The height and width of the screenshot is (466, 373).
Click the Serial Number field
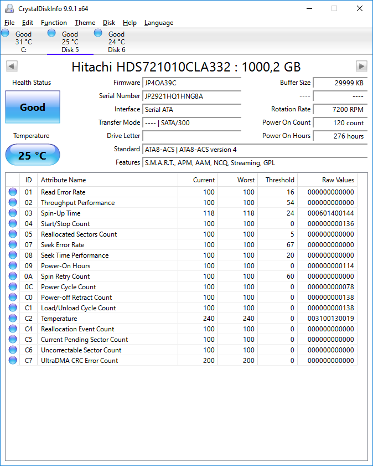point(191,96)
